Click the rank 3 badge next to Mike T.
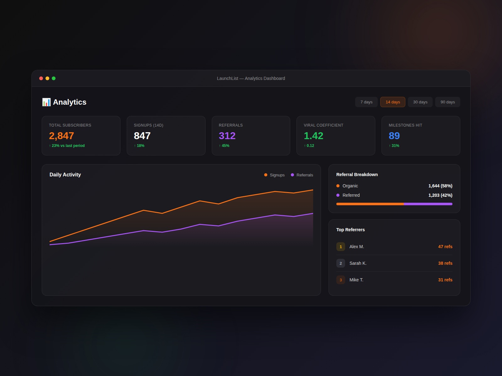Viewport: 502px width, 376px height. 341,280
